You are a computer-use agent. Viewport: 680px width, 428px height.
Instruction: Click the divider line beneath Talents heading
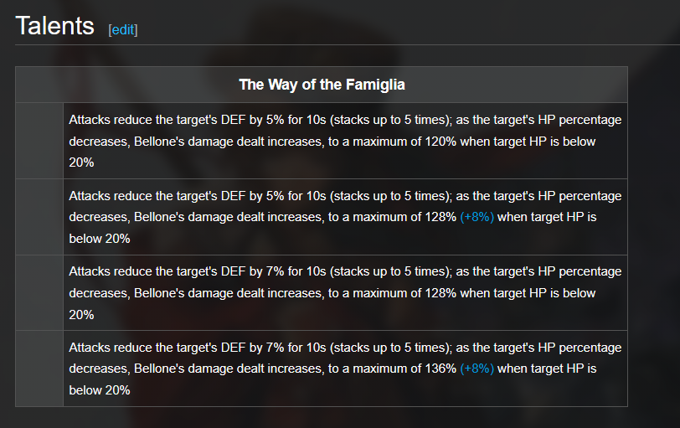coord(348,44)
